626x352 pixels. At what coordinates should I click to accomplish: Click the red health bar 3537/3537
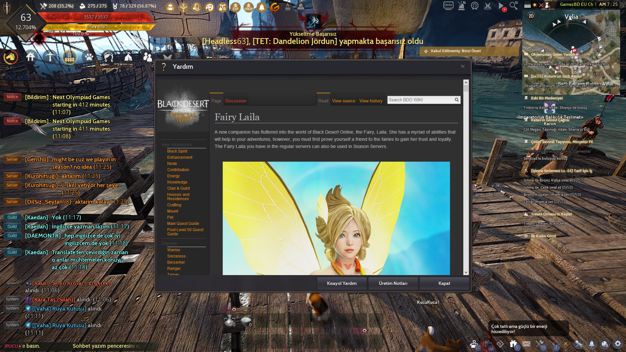coord(96,17)
